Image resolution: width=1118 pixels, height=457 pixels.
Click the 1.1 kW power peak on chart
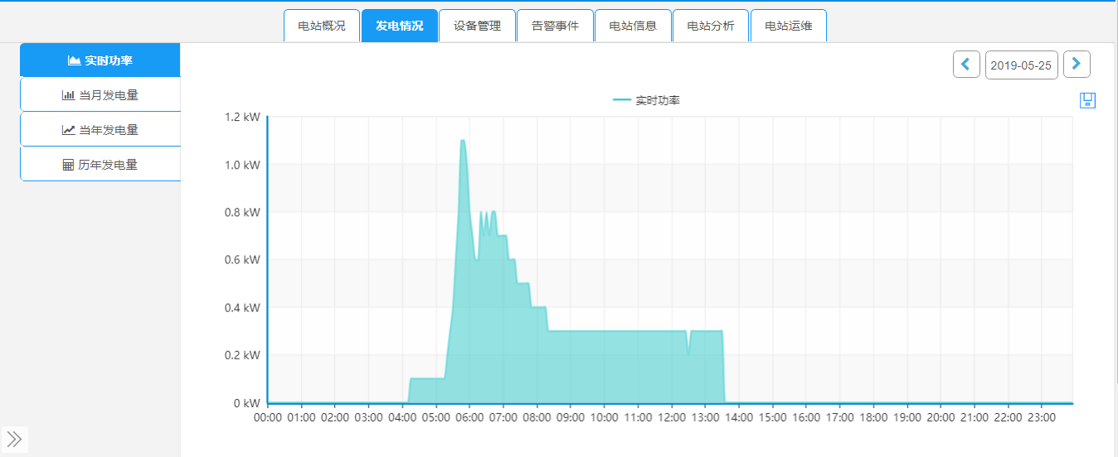(x=462, y=141)
